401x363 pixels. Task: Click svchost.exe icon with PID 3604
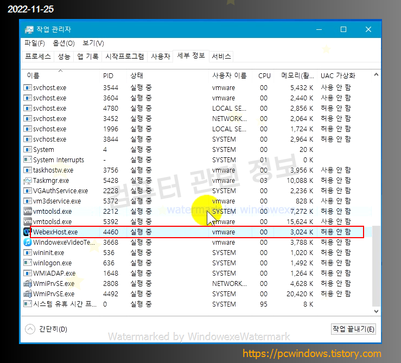pos(27,98)
